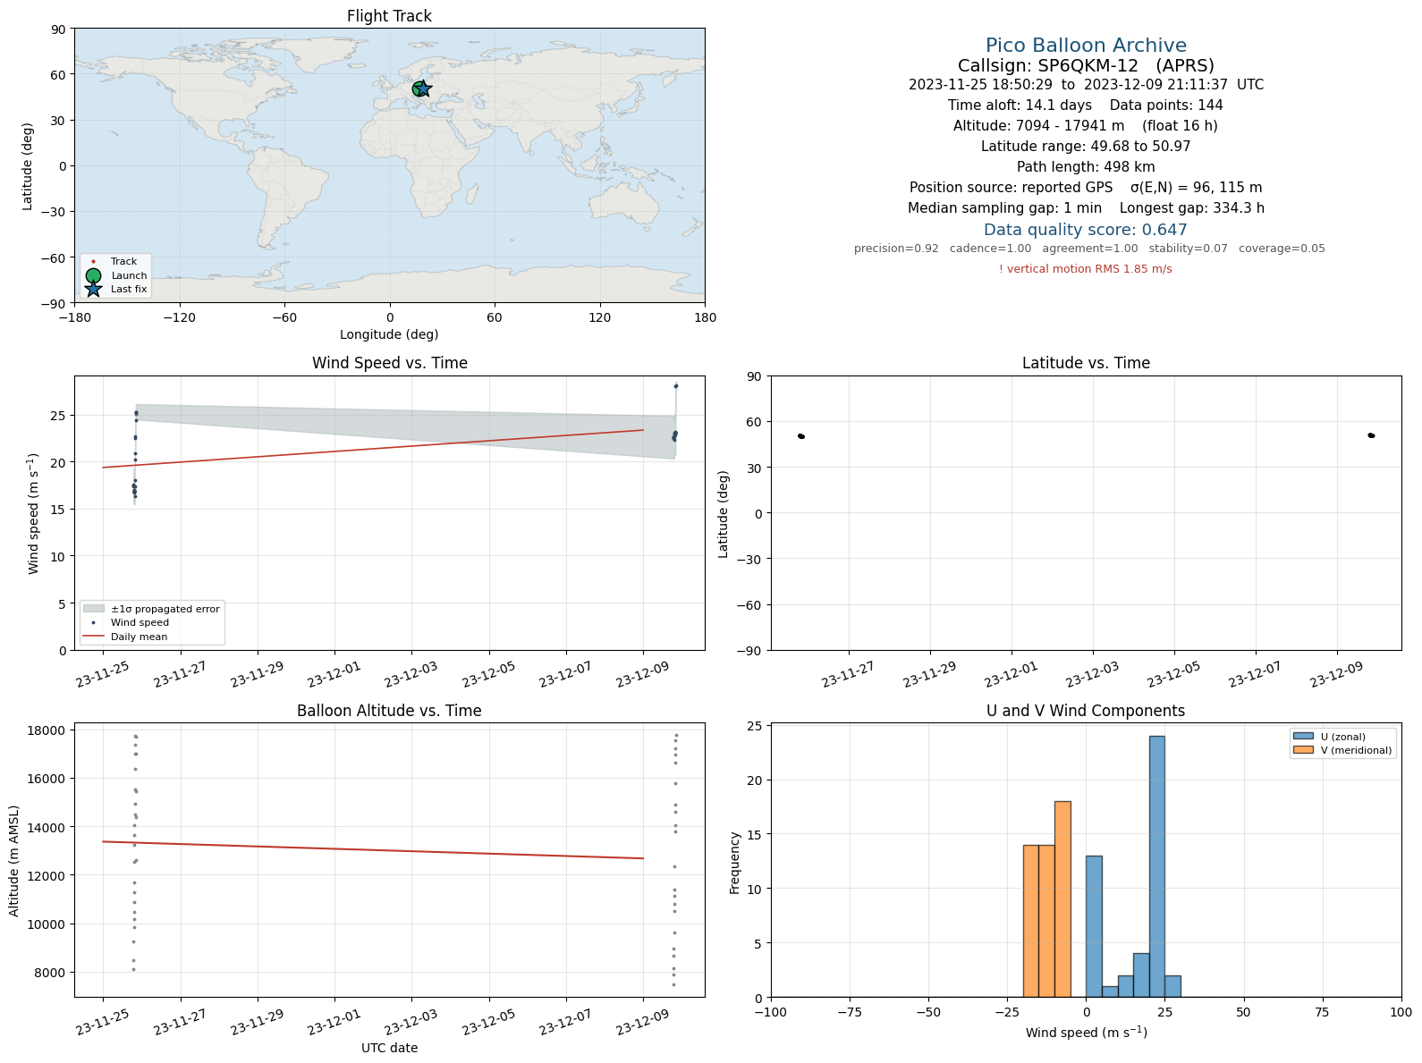Image resolution: width=1422 pixels, height=1063 pixels.
Task: Click the "U and V Wind Components" title
Action: pos(1086,711)
